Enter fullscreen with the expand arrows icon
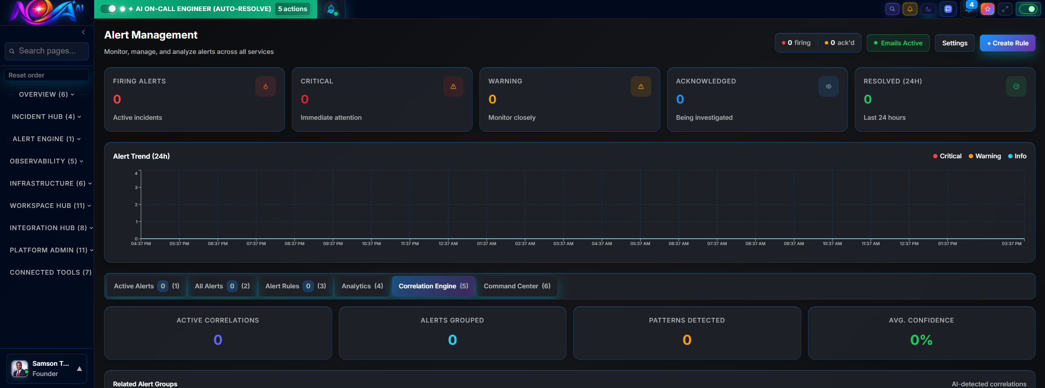1045x388 pixels. (1005, 9)
